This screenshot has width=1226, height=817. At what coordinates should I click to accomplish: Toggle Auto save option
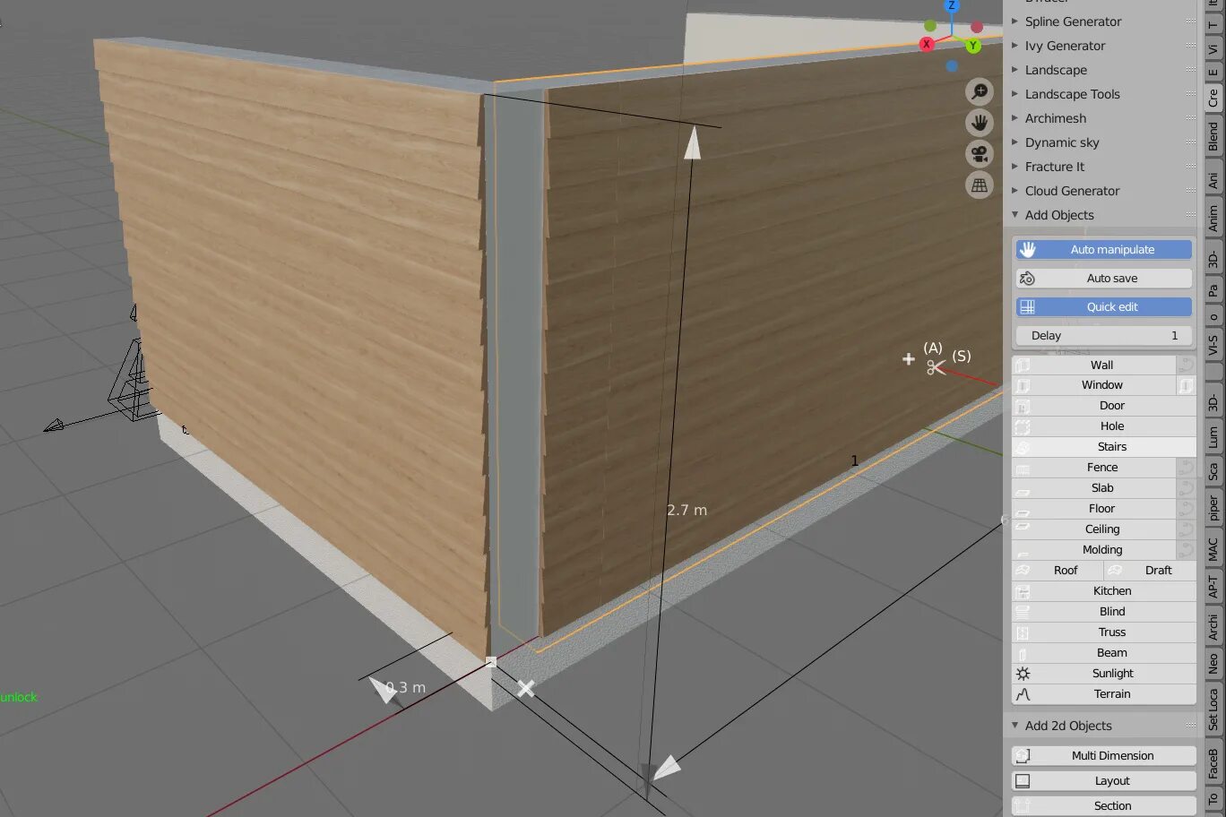1104,279
